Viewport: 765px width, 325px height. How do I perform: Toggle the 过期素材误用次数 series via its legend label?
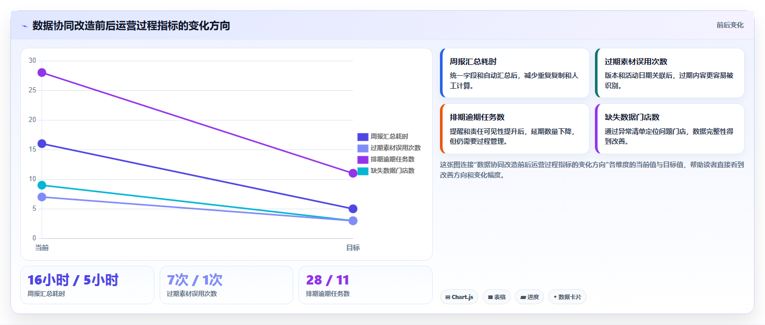(x=396, y=148)
